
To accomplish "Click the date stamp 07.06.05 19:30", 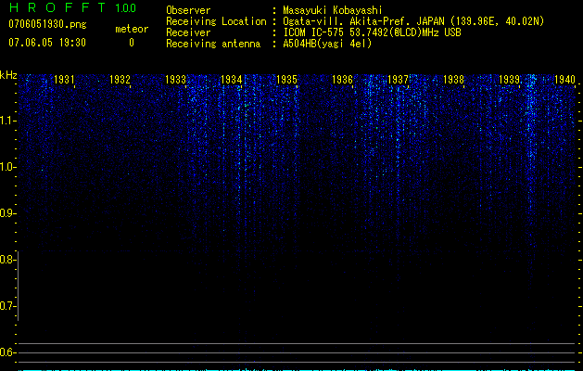I will tap(47, 43).
